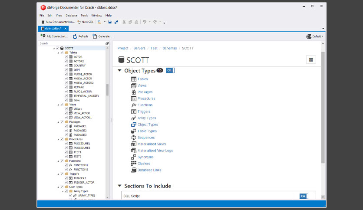363x210 pixels.
Task: Click the Copy toolbar icon
Action: [130, 22]
